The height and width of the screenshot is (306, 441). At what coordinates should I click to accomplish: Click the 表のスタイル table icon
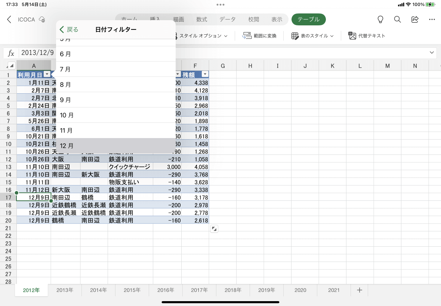295,36
